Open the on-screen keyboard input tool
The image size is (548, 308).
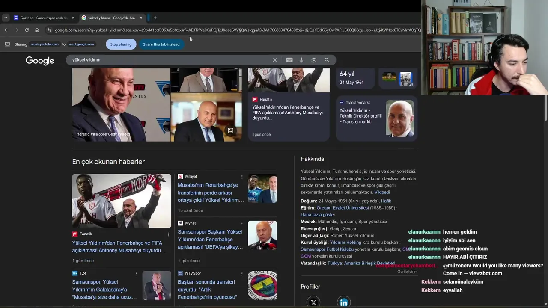click(289, 60)
